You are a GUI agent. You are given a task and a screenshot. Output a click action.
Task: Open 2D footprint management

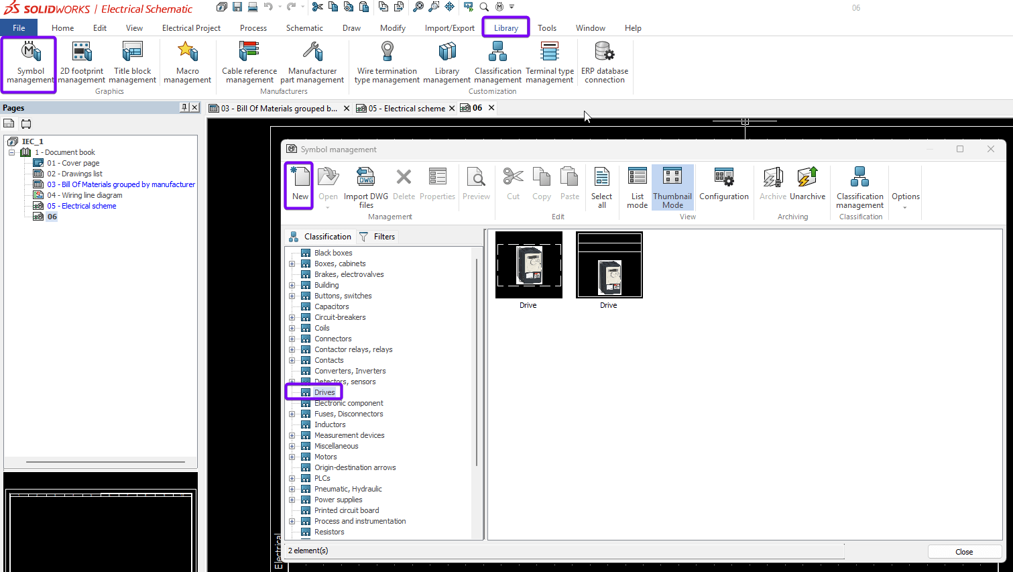(81, 62)
